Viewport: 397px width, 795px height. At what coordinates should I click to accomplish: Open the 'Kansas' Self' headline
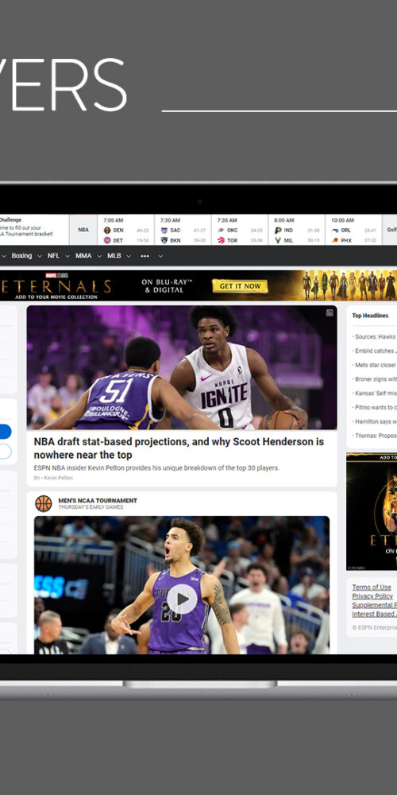[375, 394]
